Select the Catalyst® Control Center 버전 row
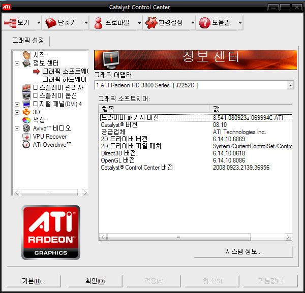The width and height of the screenshot is (305, 293). click(196, 168)
